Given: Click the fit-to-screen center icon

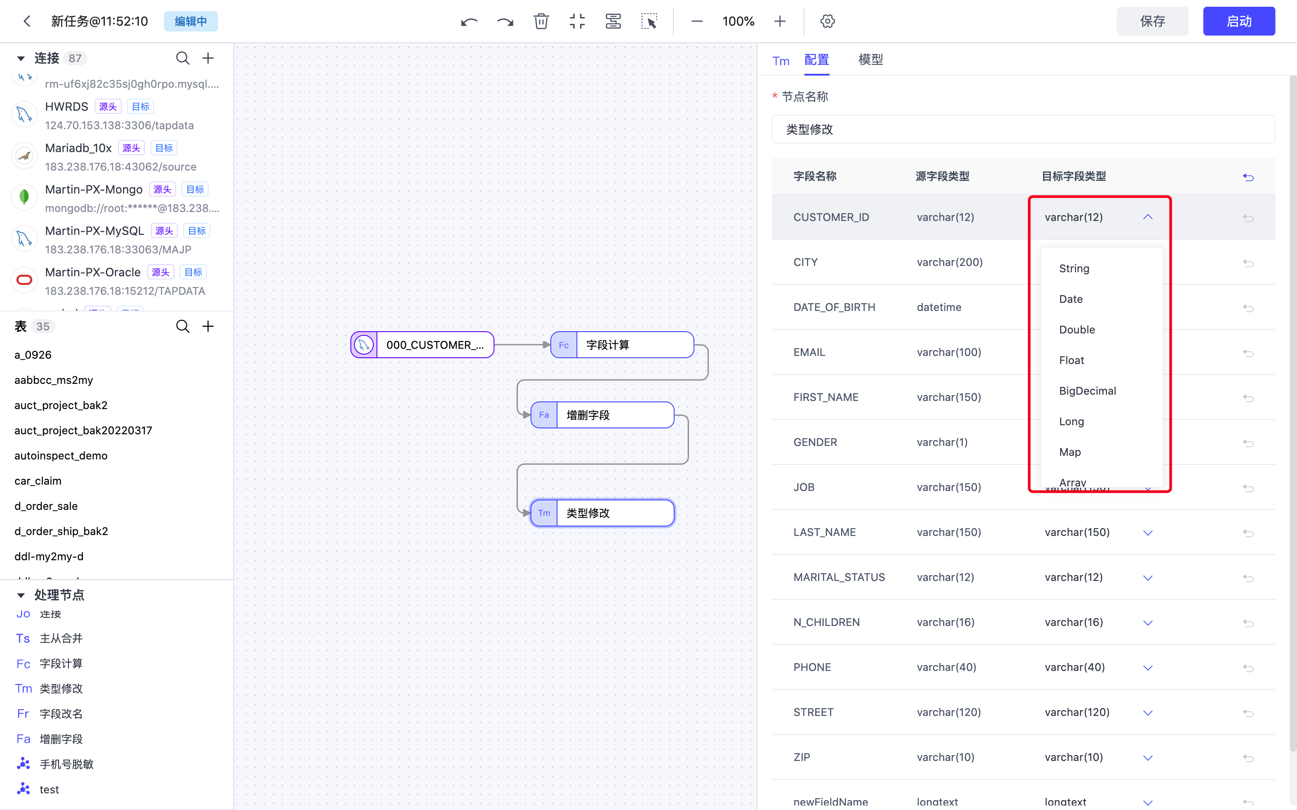Looking at the screenshot, I should [x=577, y=22].
